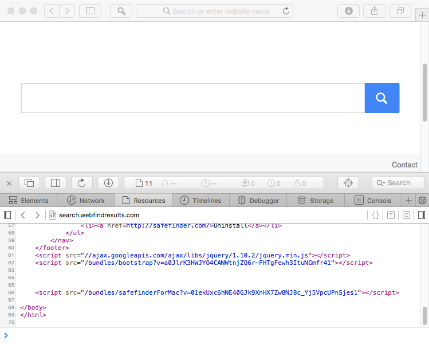
Task: Click the closing </html> tag on line 69
Action: [x=33, y=315]
